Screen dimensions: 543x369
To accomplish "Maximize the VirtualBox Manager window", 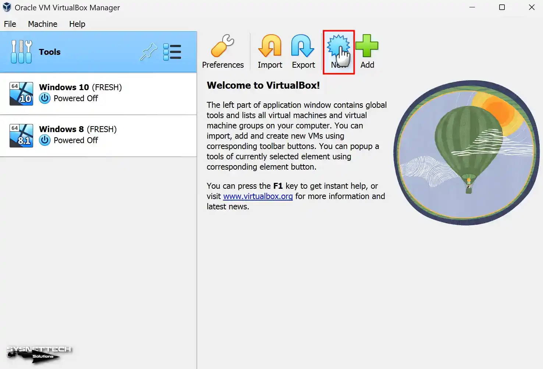I will (x=502, y=7).
